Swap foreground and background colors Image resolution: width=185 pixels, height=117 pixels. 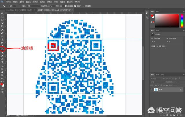coord(3,82)
